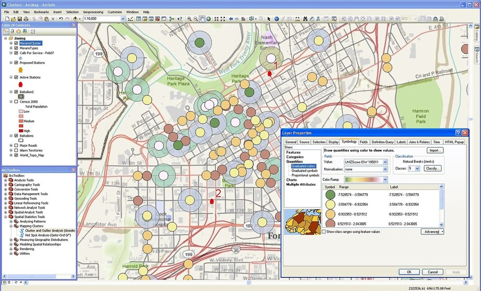Image resolution: width=481 pixels, height=291 pixels.
Task: Click the Print icon in toolbar
Action: (26, 19)
